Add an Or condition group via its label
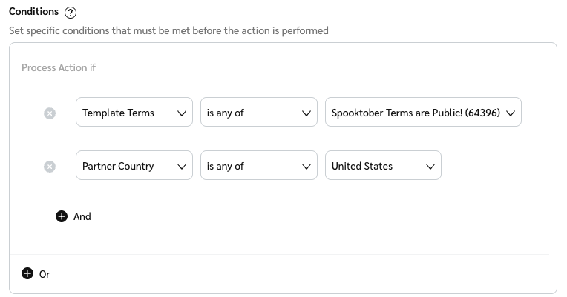The height and width of the screenshot is (297, 567). click(x=45, y=274)
